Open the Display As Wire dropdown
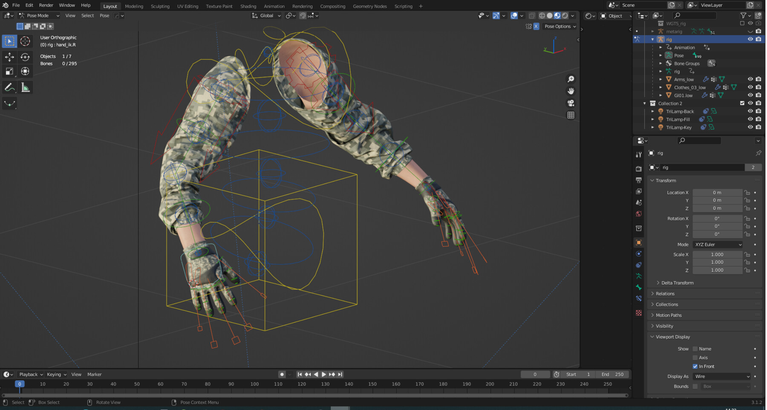Screen dimensions: 767x410 coord(722,377)
